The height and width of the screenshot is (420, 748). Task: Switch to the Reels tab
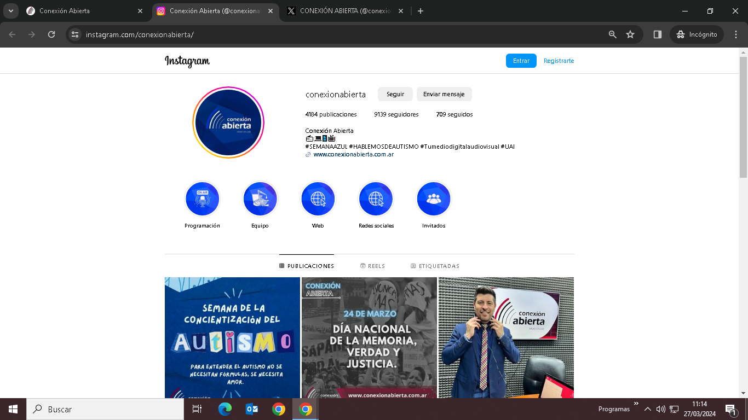pyautogui.click(x=372, y=266)
